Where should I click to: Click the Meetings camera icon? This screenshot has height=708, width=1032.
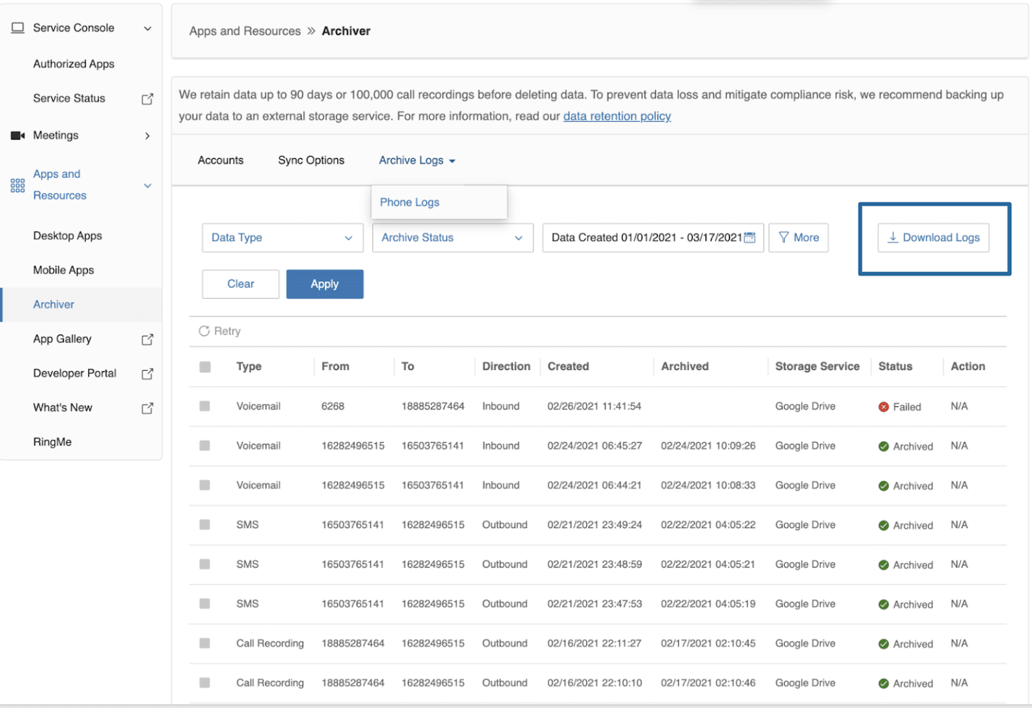point(17,135)
